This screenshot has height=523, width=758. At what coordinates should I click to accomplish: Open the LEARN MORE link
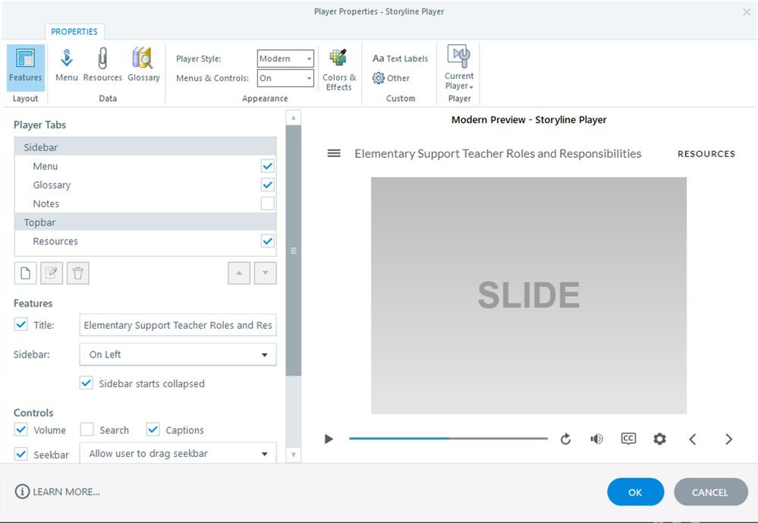click(x=58, y=492)
